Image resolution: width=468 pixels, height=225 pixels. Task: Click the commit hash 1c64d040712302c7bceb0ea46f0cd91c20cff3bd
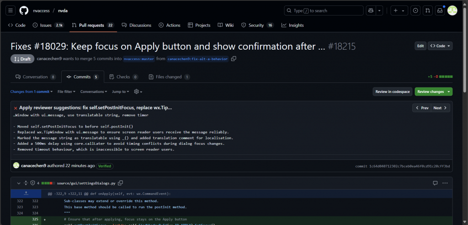click(409, 166)
